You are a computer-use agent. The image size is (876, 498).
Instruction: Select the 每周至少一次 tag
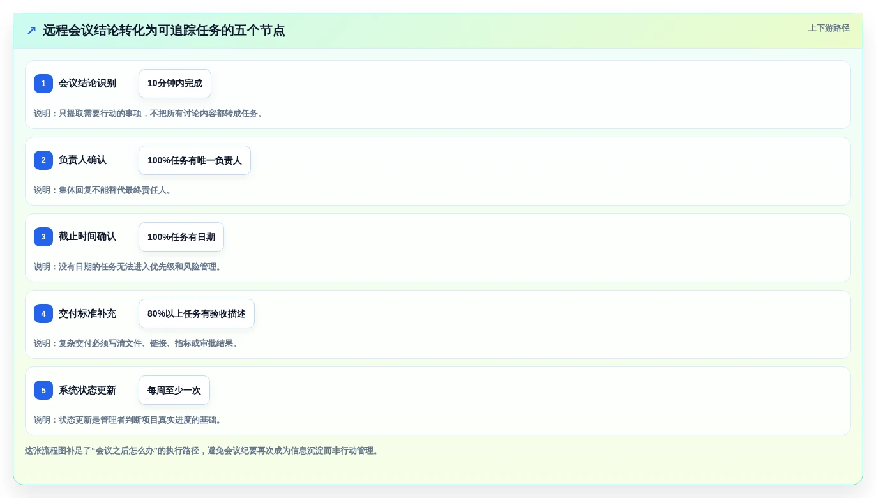[x=174, y=390]
